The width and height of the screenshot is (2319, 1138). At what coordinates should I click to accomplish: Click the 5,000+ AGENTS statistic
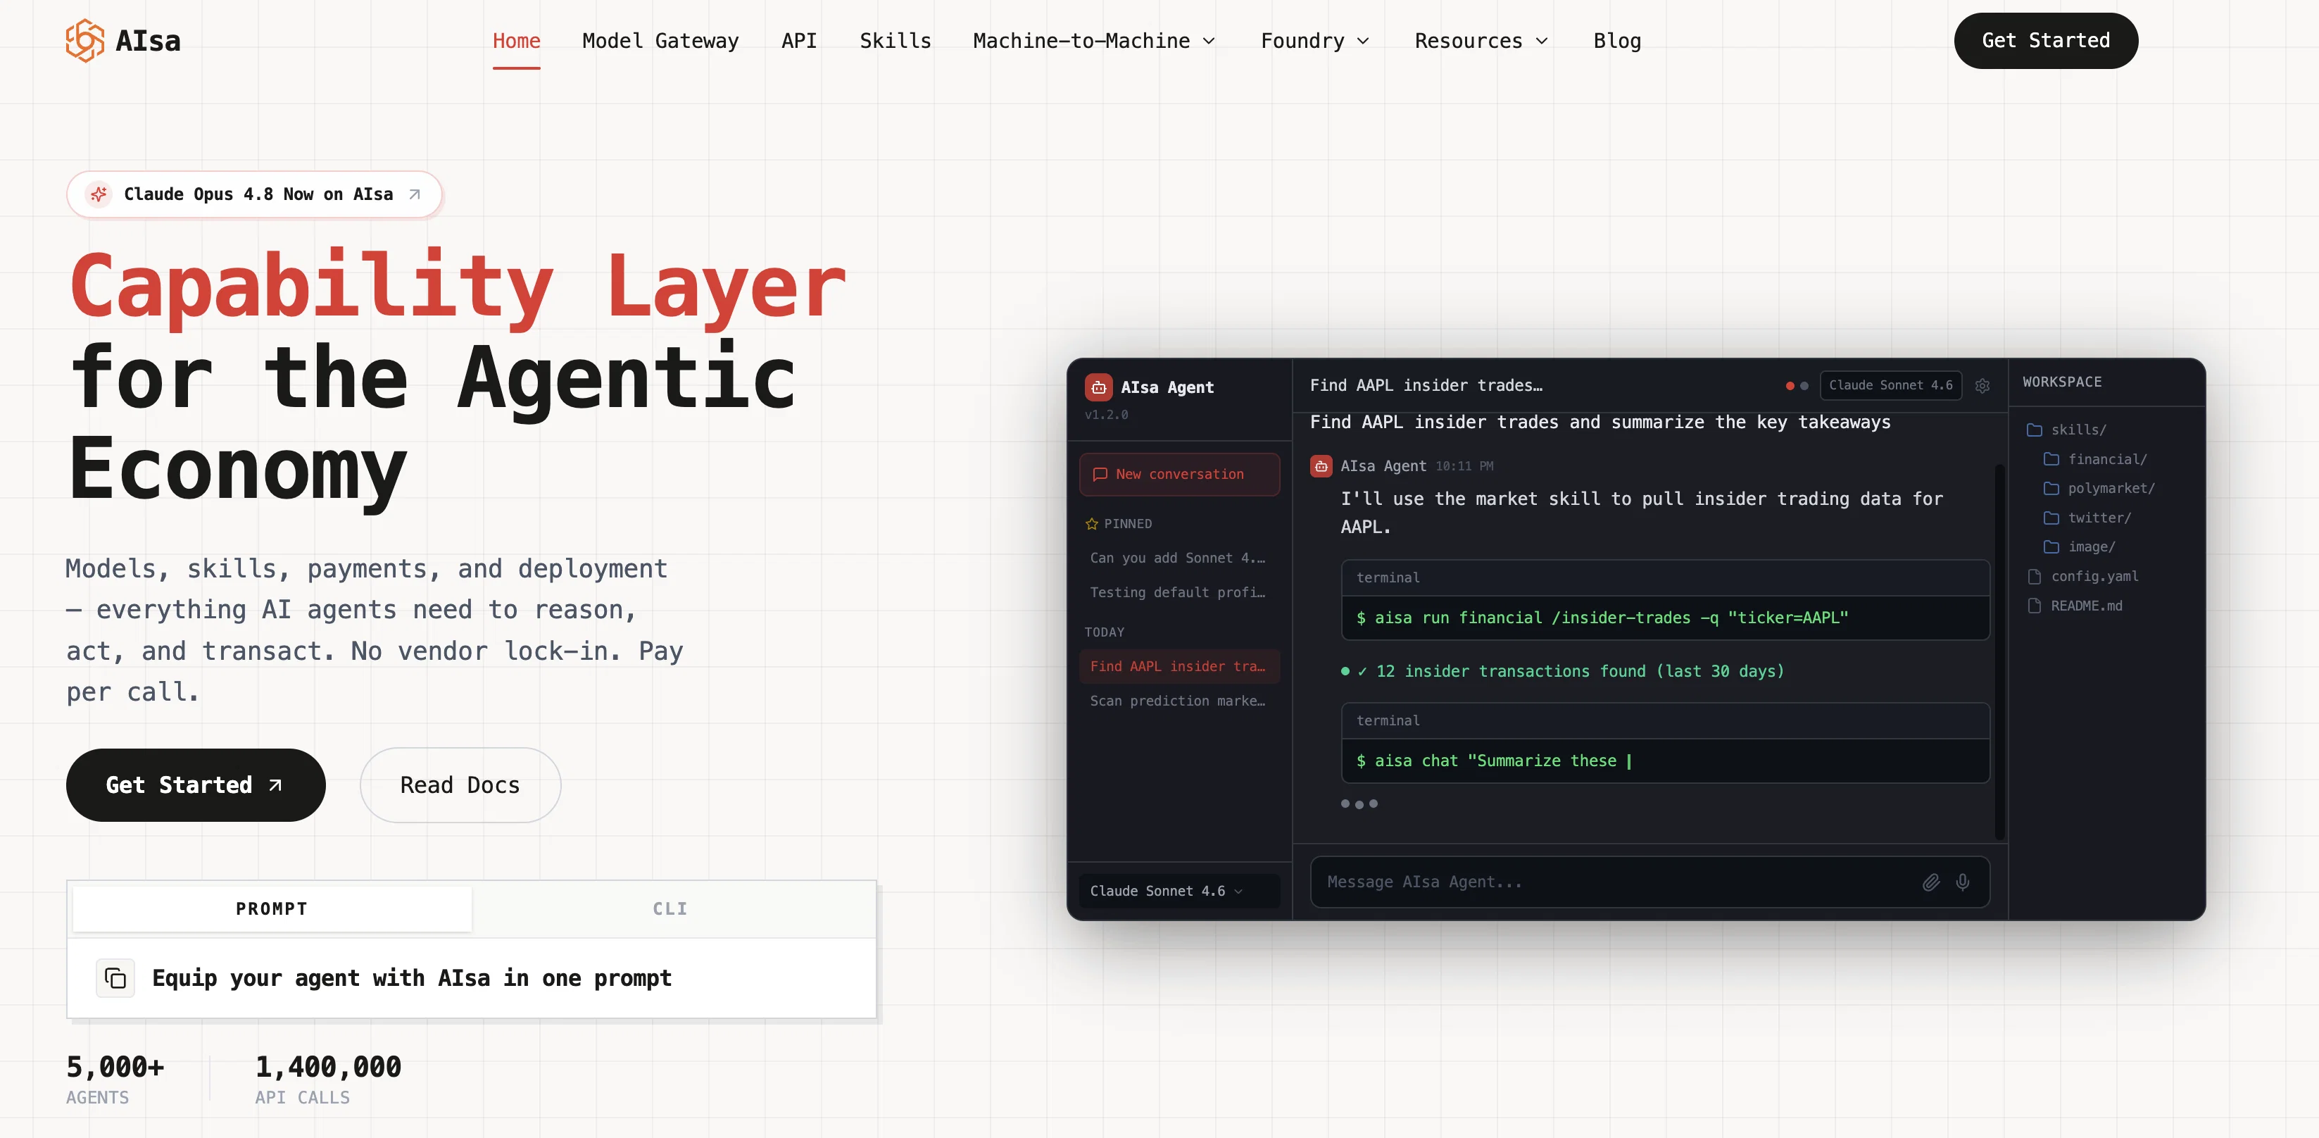pos(115,1079)
